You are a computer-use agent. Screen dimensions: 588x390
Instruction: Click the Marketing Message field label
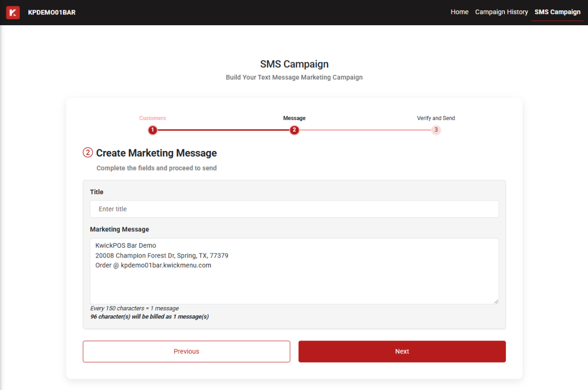pyautogui.click(x=119, y=229)
